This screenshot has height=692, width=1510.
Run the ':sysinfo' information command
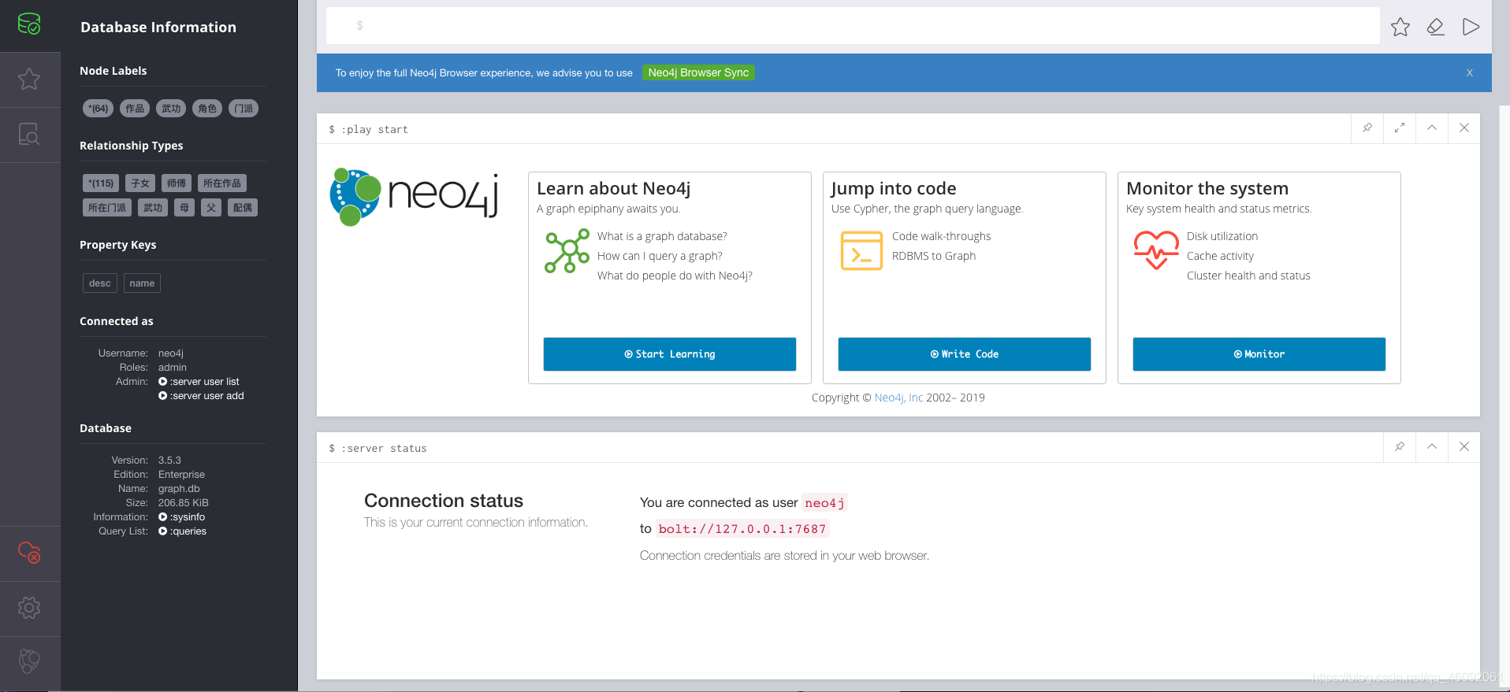click(182, 517)
